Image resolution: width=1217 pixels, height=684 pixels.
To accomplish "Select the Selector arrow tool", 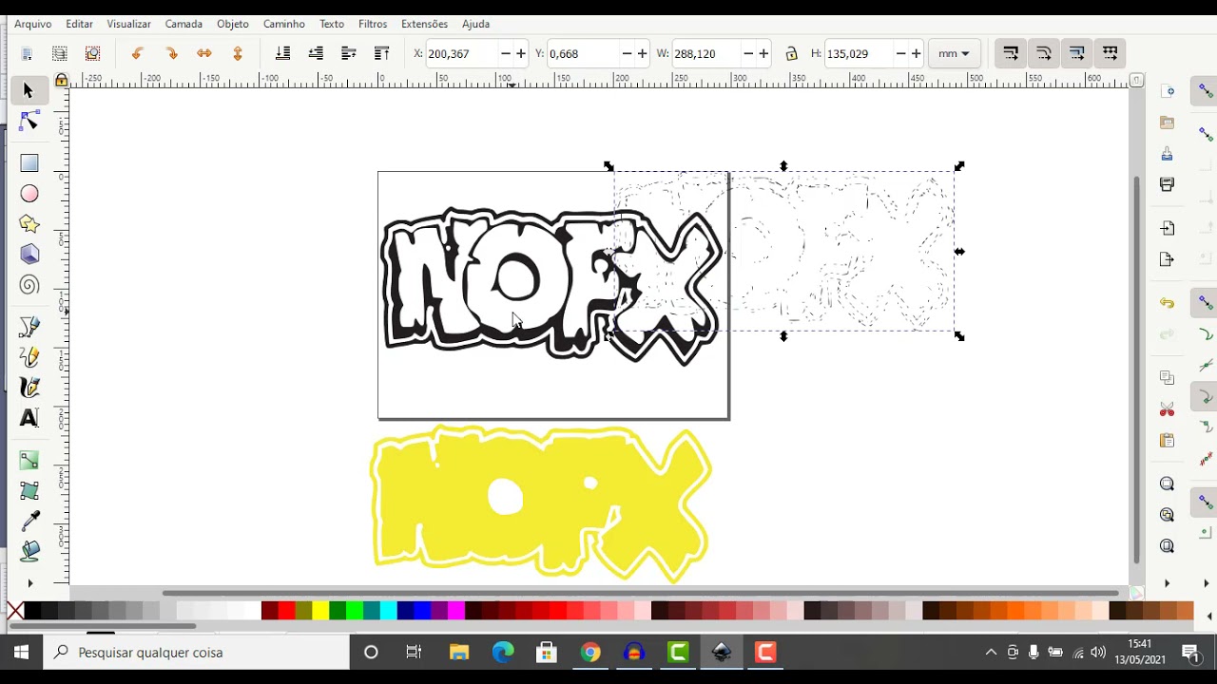I will click(29, 90).
